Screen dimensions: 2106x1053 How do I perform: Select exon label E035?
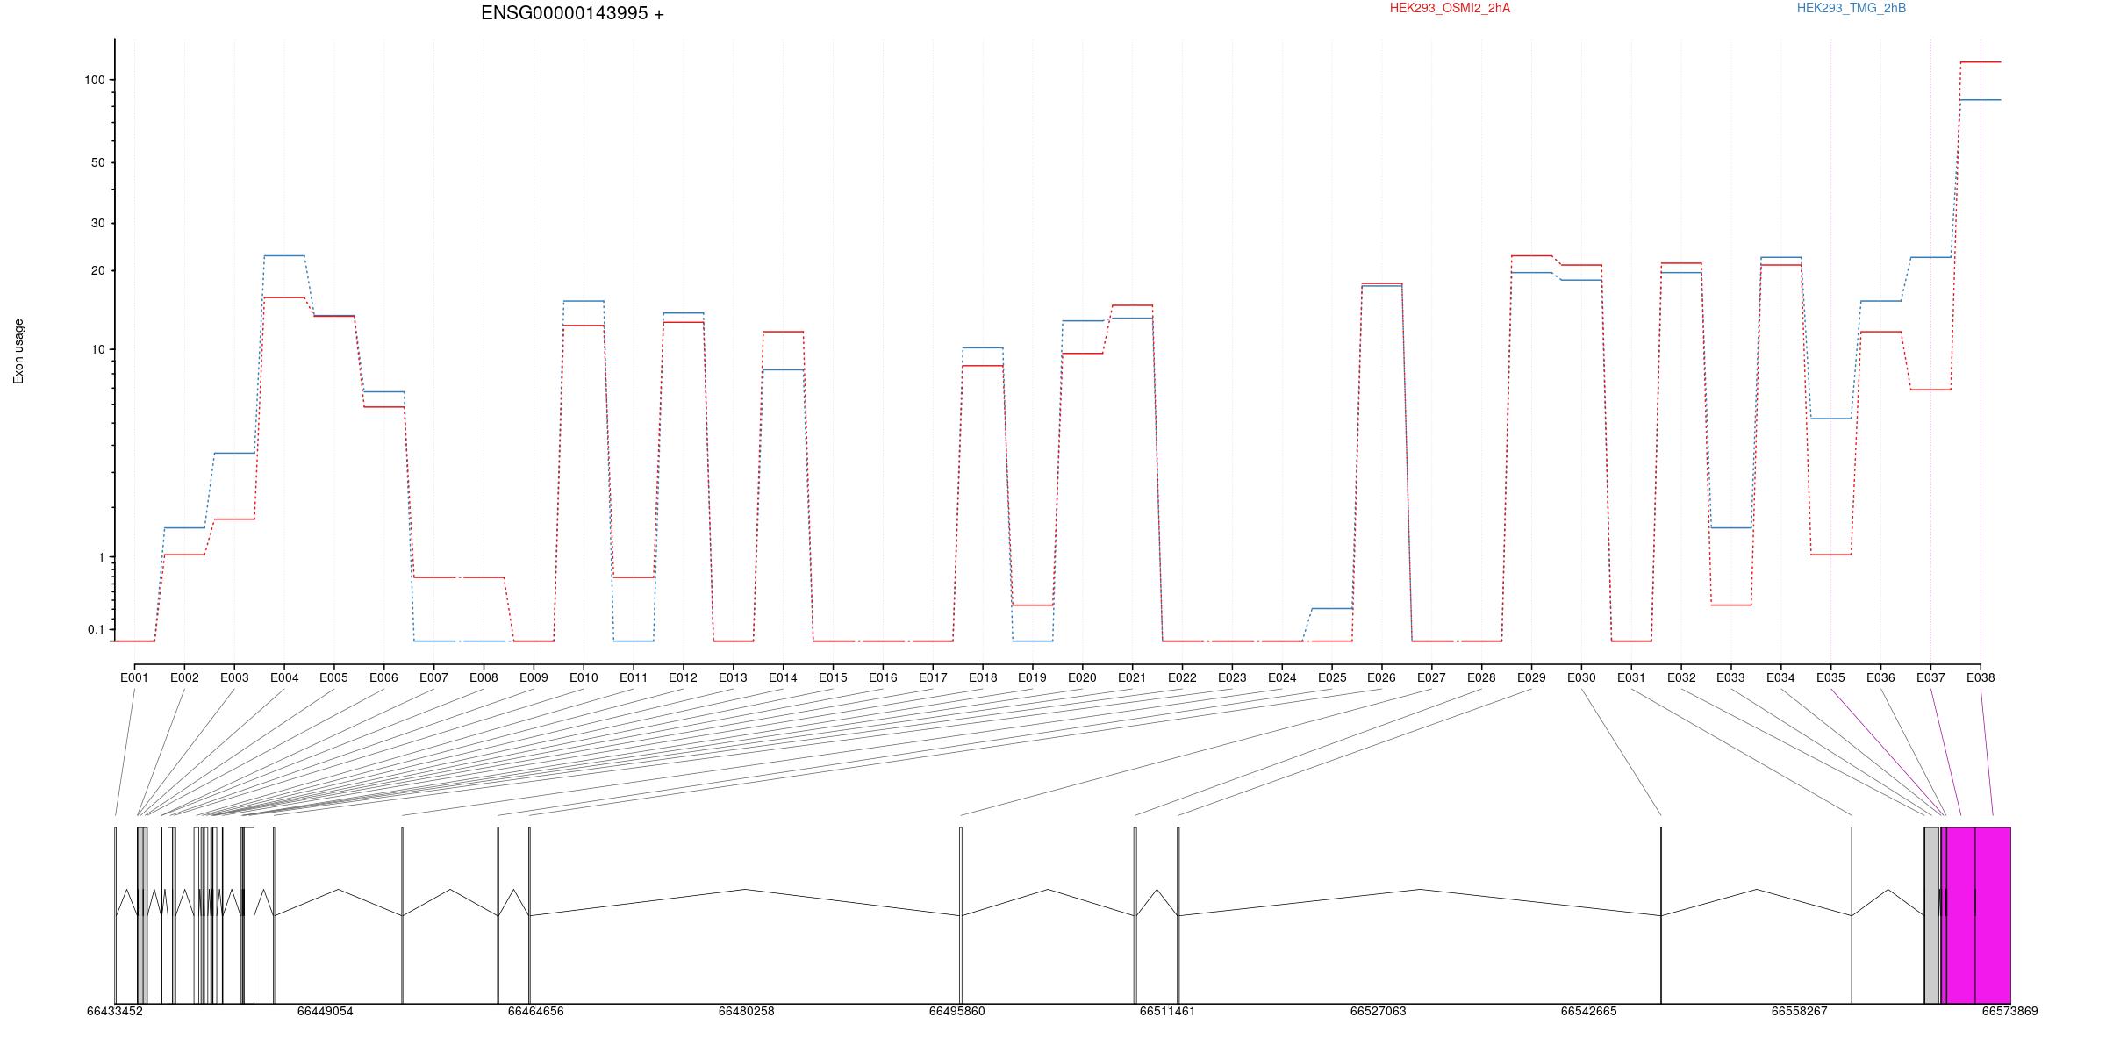point(1830,677)
